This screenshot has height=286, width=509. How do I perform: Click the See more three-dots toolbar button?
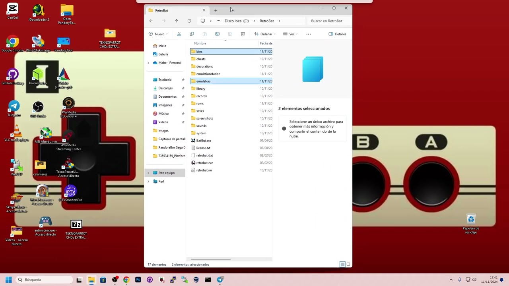(x=309, y=34)
